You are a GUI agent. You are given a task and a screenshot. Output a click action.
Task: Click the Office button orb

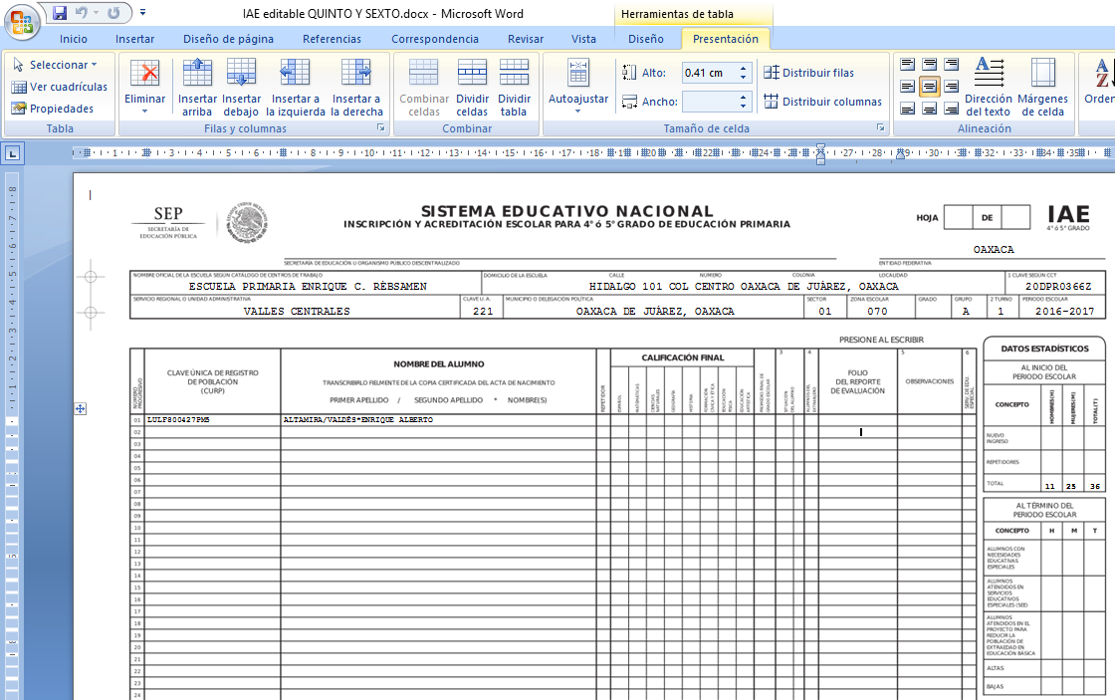tap(21, 21)
